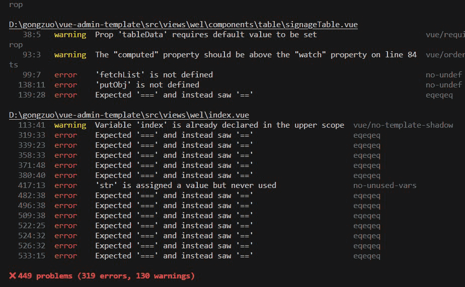The height and width of the screenshot is (287, 465).
Task: Select the 'putObj' is not defined error
Action: click(x=147, y=85)
